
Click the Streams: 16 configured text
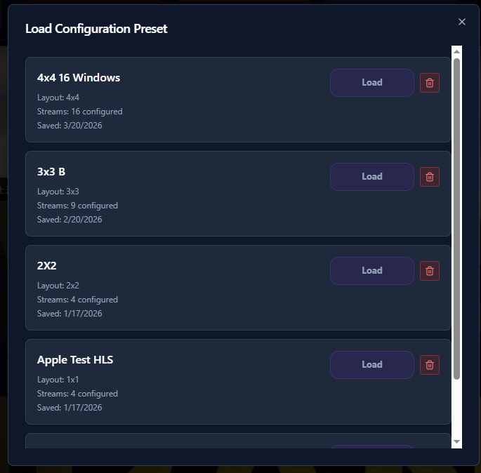(x=80, y=112)
